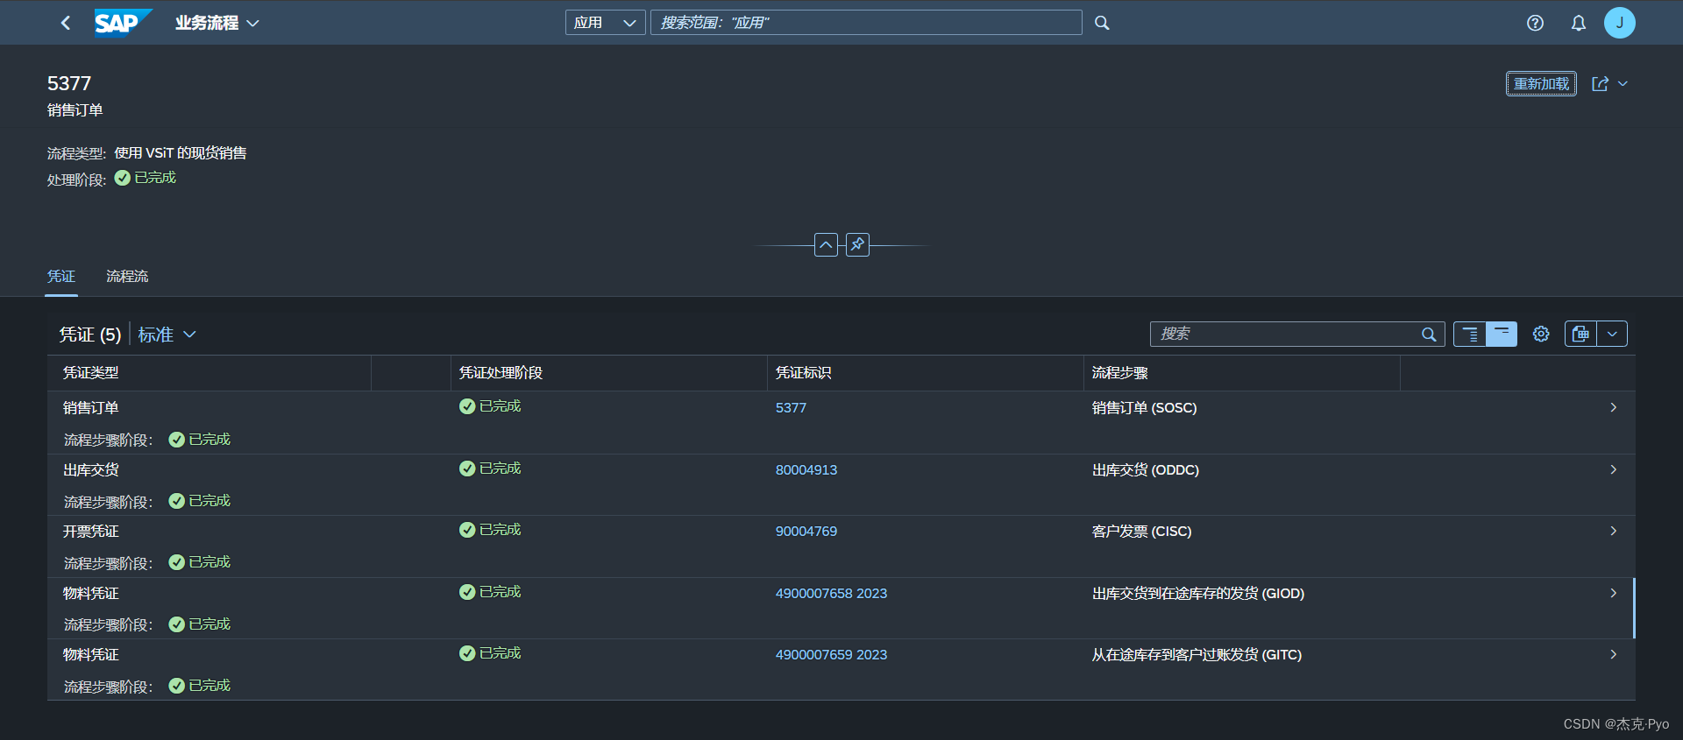Click the export to spreadsheet icon
Screen dimensions: 1683x740
[x=1580, y=334]
